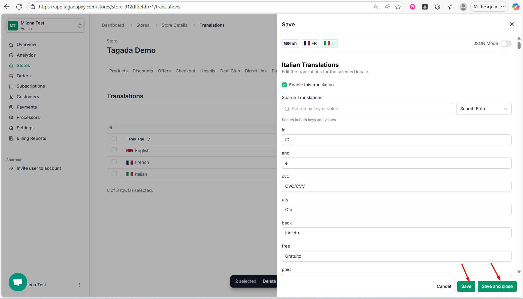523x299 pixels.
Task: Click Delete in the selection bar
Action: pyautogui.click(x=269, y=281)
